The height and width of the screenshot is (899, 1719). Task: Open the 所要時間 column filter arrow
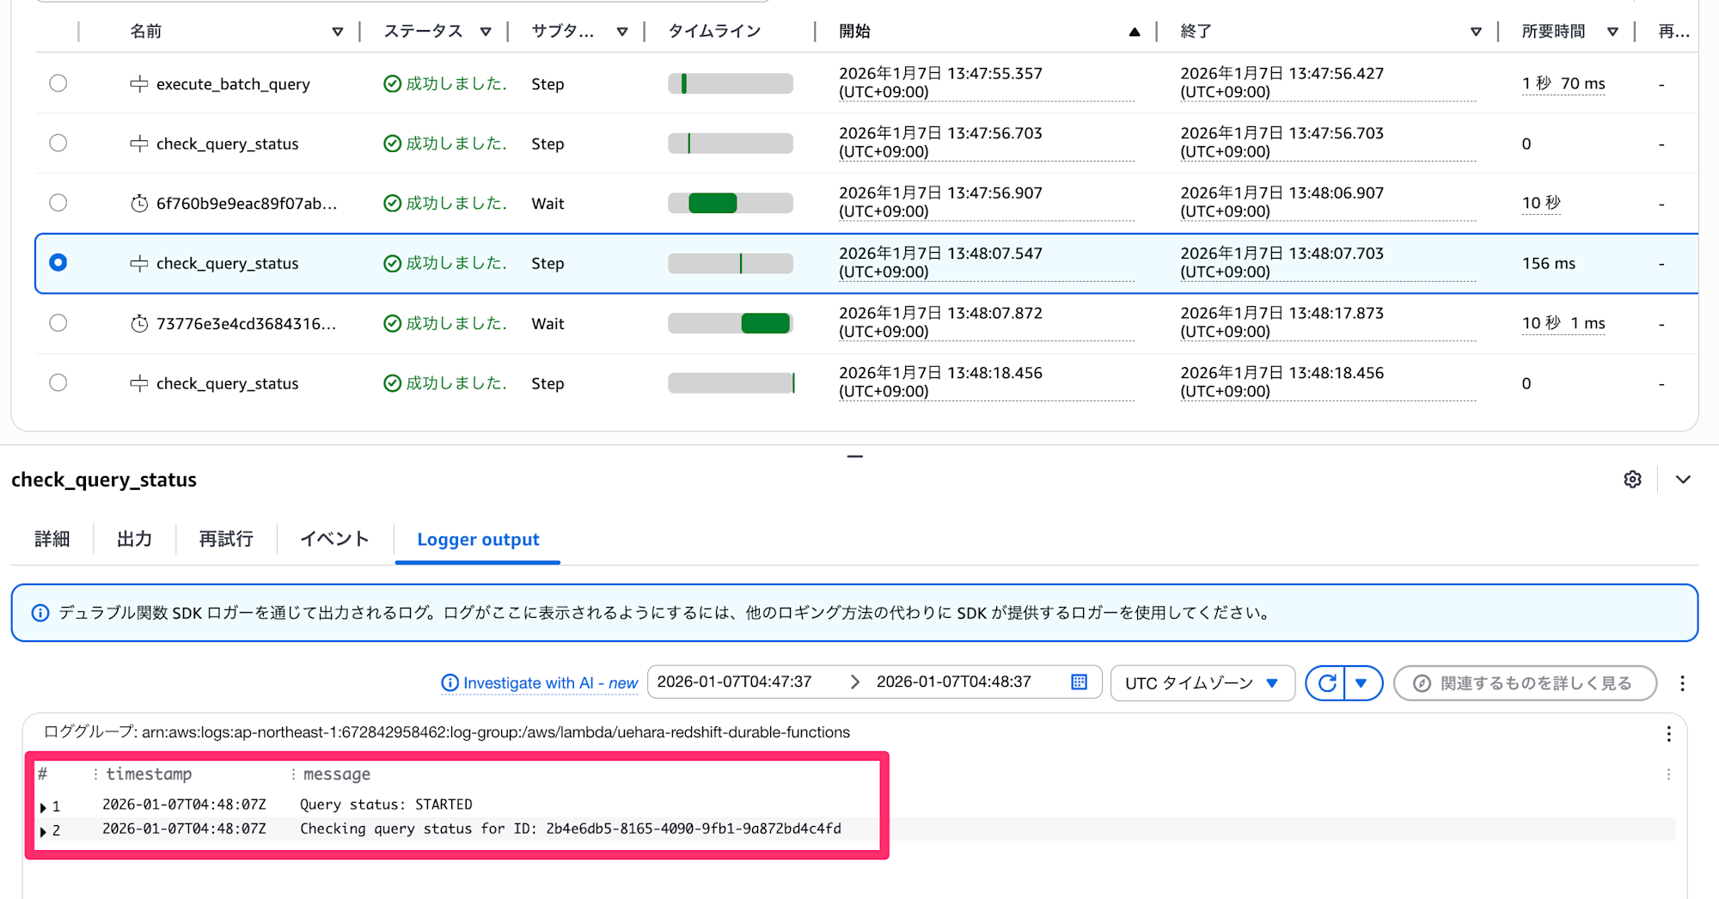(1612, 32)
